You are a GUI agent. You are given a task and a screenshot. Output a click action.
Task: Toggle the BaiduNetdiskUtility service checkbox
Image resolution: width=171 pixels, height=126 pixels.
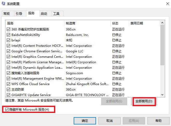point(9,35)
